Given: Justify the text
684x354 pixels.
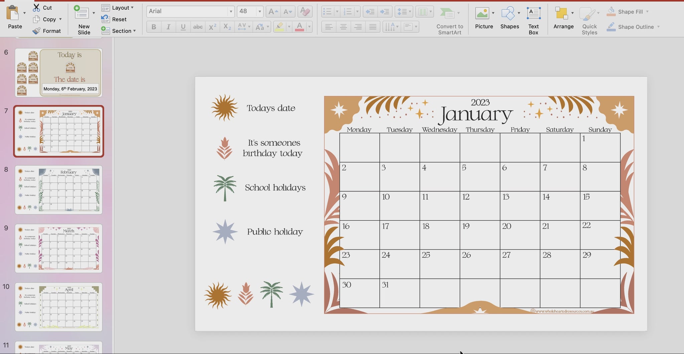Looking at the screenshot, I should point(373,27).
